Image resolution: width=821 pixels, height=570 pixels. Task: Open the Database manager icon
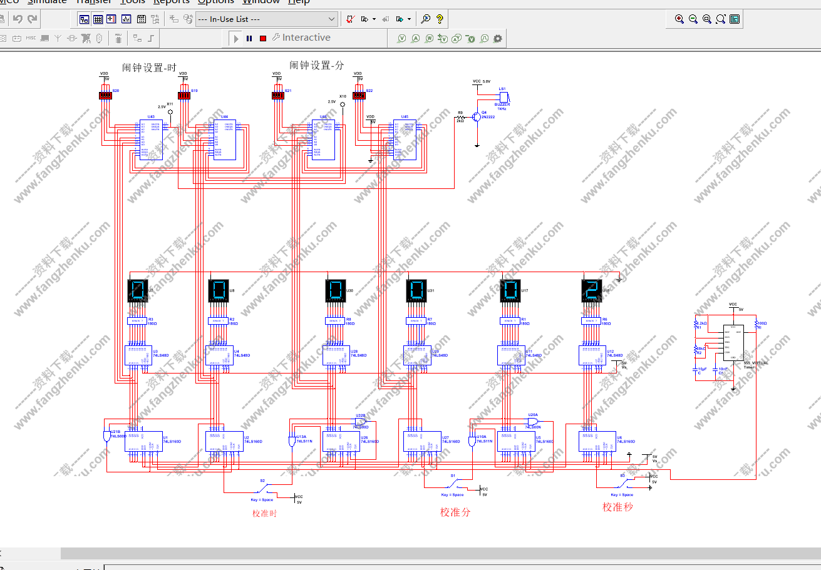pos(188,19)
